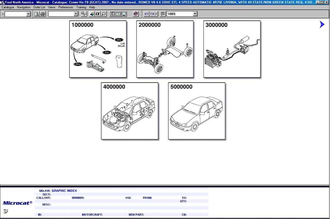Click the speech bubble notes icon
330x219 pixels.
point(163,14)
